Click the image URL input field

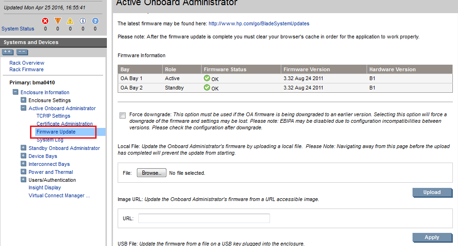[204, 218]
